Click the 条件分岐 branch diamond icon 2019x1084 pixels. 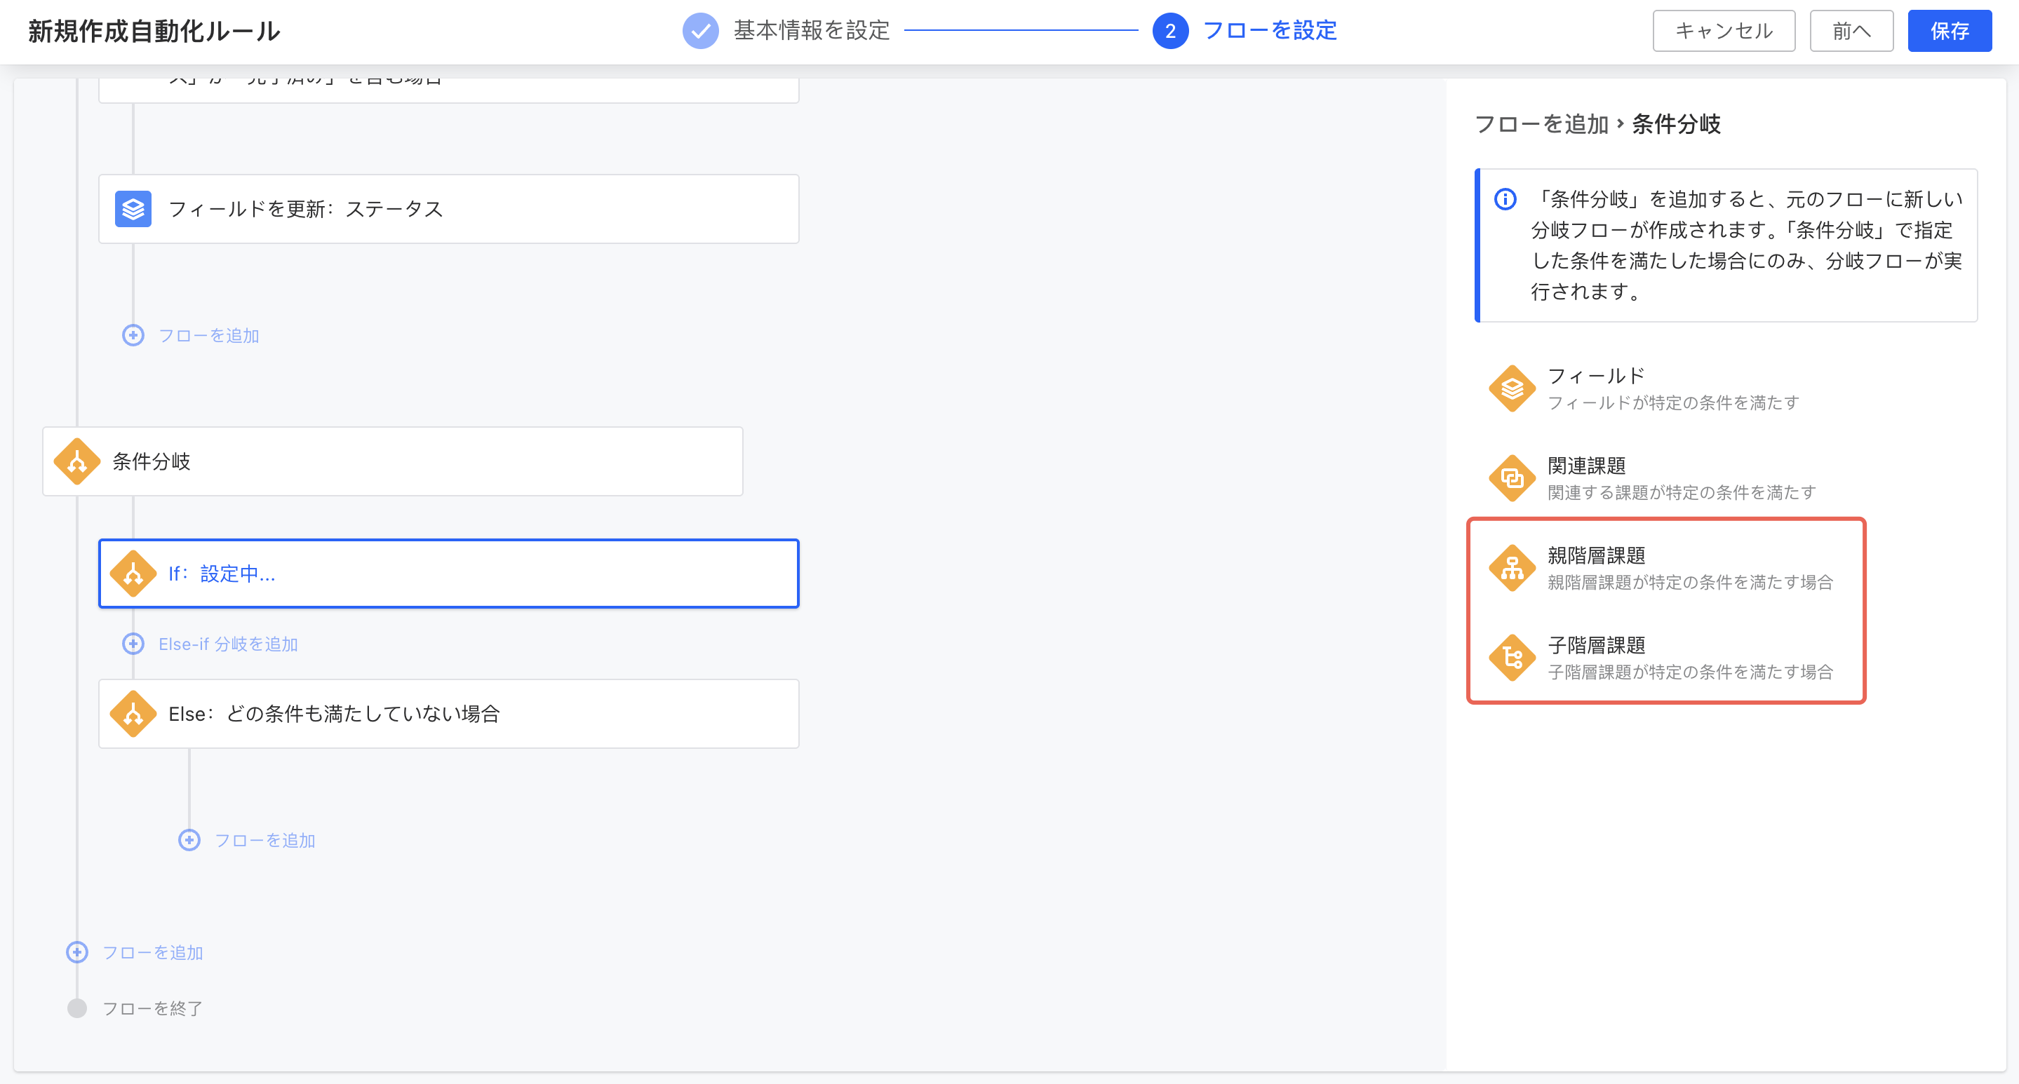pyautogui.click(x=76, y=461)
